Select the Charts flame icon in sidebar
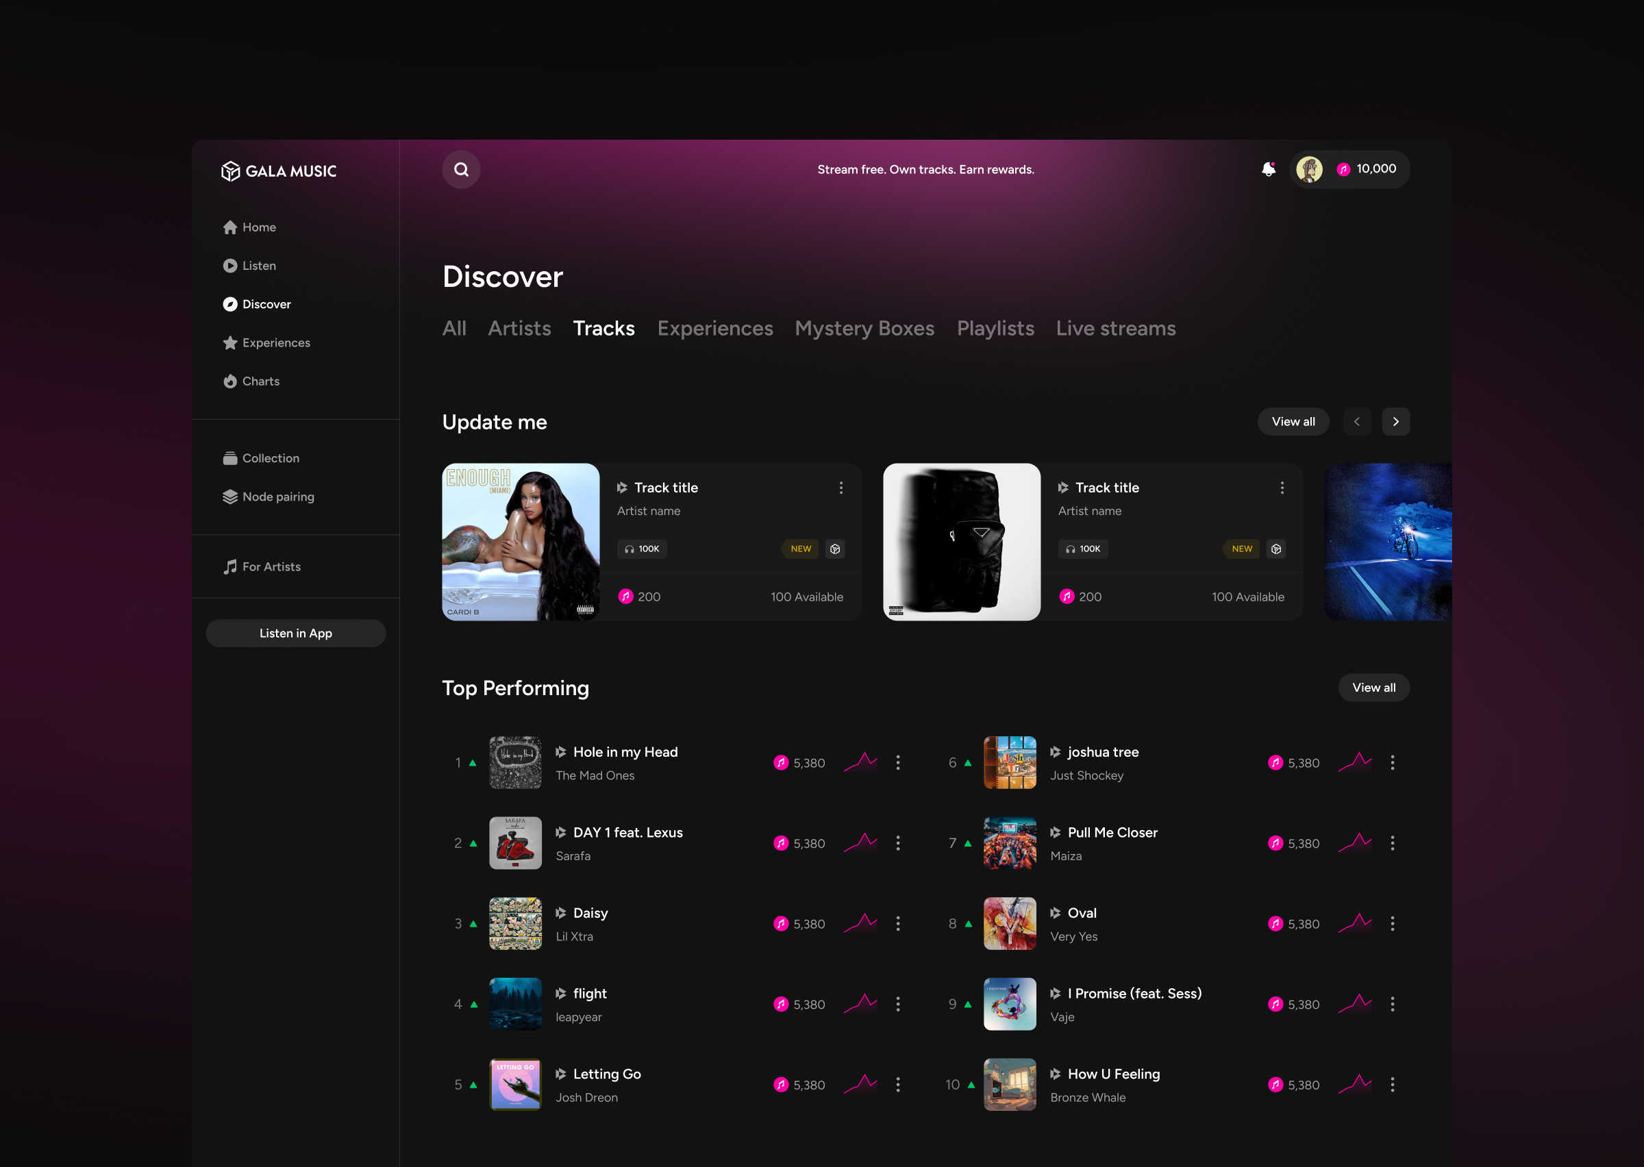The height and width of the screenshot is (1167, 1644). coord(229,381)
